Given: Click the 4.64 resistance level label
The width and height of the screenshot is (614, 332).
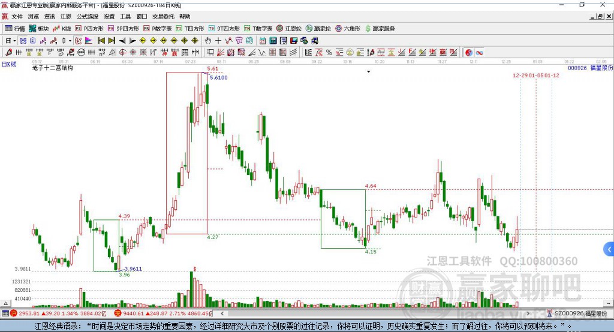Looking at the screenshot, I should pos(371,186).
